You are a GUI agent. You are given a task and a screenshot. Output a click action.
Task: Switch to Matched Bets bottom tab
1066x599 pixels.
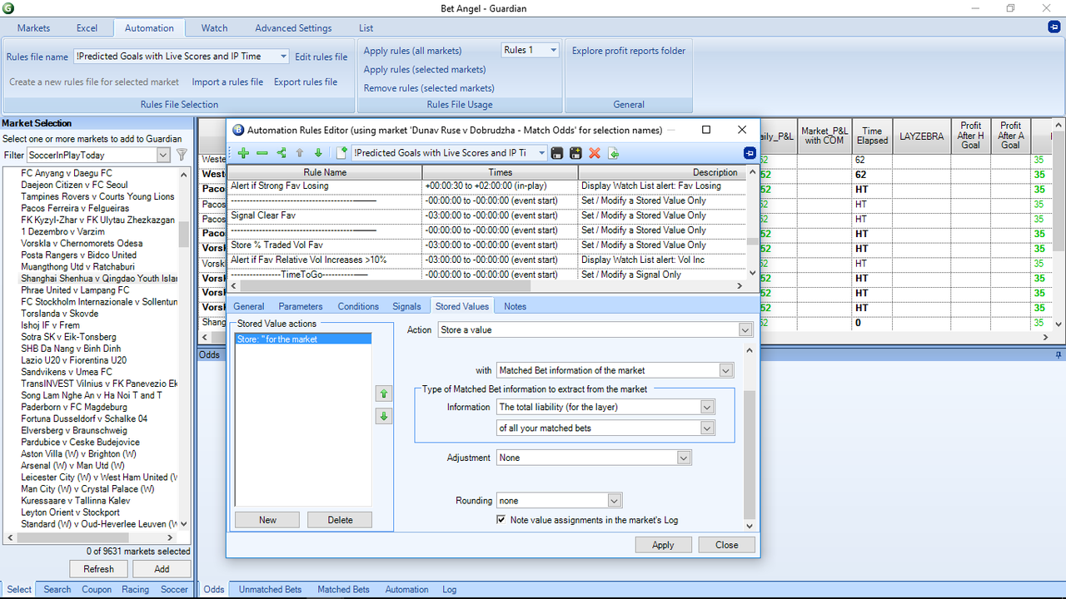coord(343,589)
